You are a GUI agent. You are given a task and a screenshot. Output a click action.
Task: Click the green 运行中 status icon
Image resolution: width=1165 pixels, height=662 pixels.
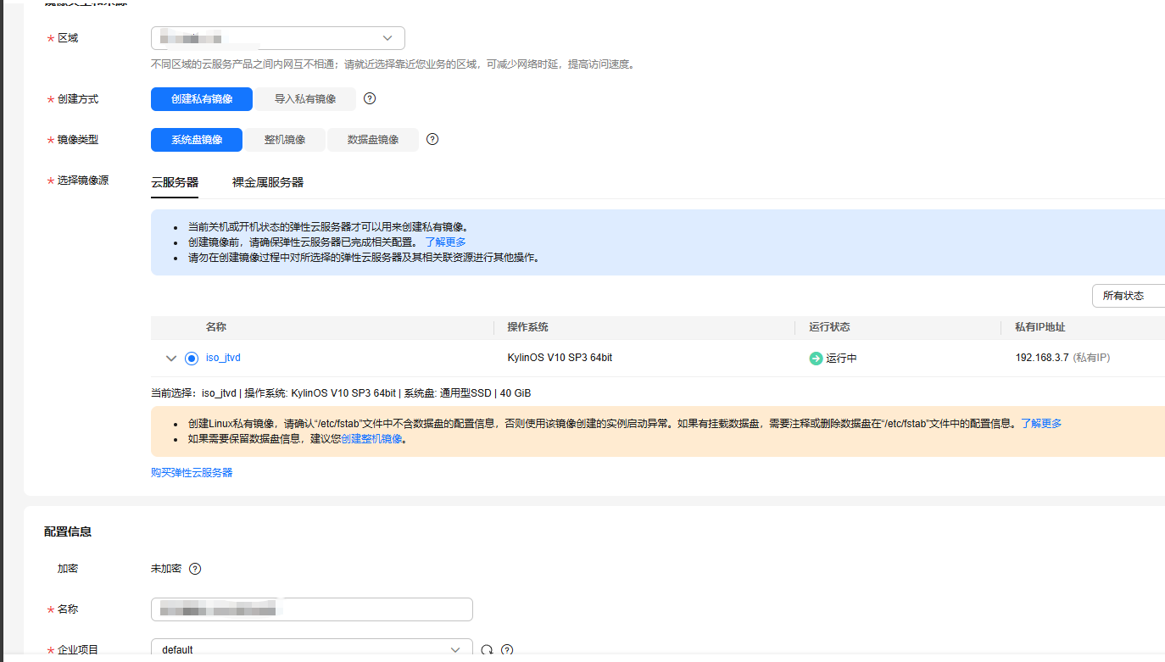[816, 359]
